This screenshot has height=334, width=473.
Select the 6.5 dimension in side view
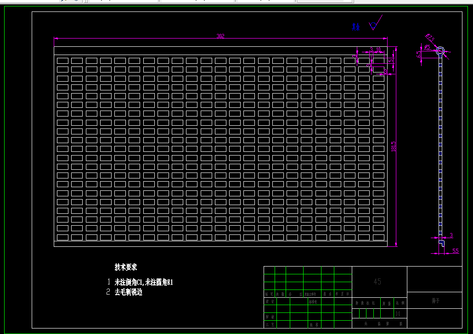pos(419,54)
